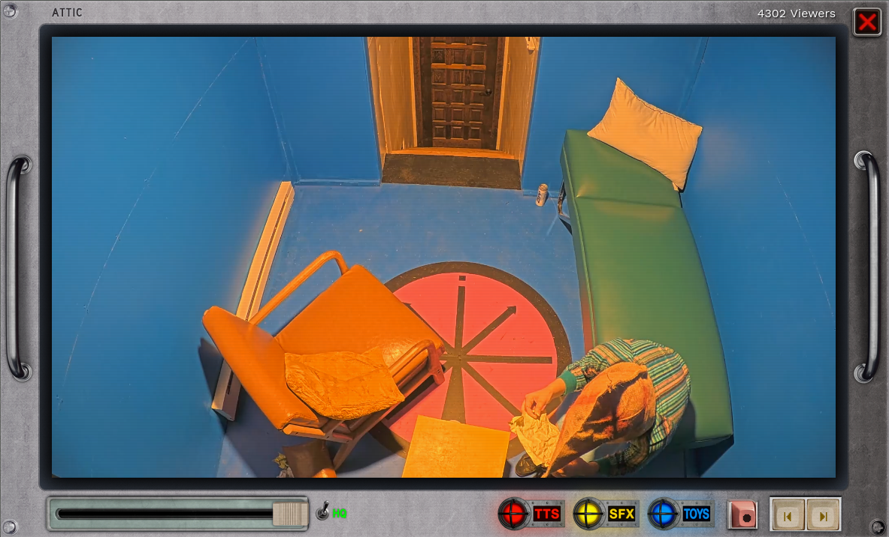Start recording with the pink record button
The height and width of the screenshot is (537, 889).
click(742, 514)
